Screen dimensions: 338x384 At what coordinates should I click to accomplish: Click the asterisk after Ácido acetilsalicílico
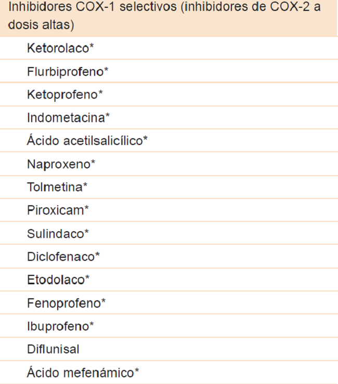tap(146, 139)
